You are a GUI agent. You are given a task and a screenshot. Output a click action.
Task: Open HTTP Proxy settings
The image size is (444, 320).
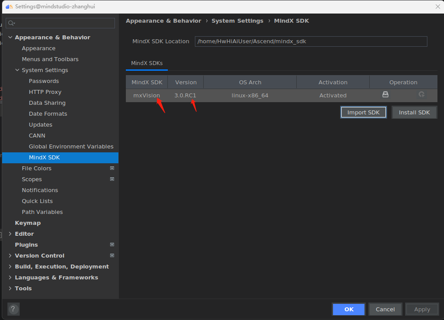point(45,92)
